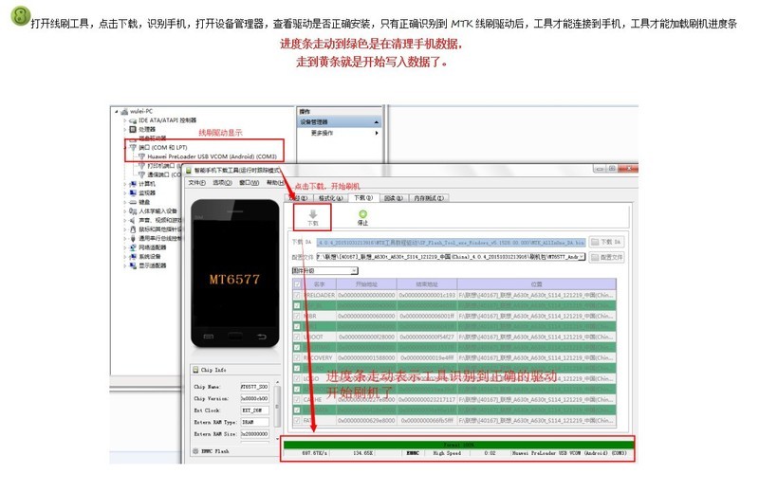Collapse the wulei-PC root node
759x493 pixels.
point(117,111)
